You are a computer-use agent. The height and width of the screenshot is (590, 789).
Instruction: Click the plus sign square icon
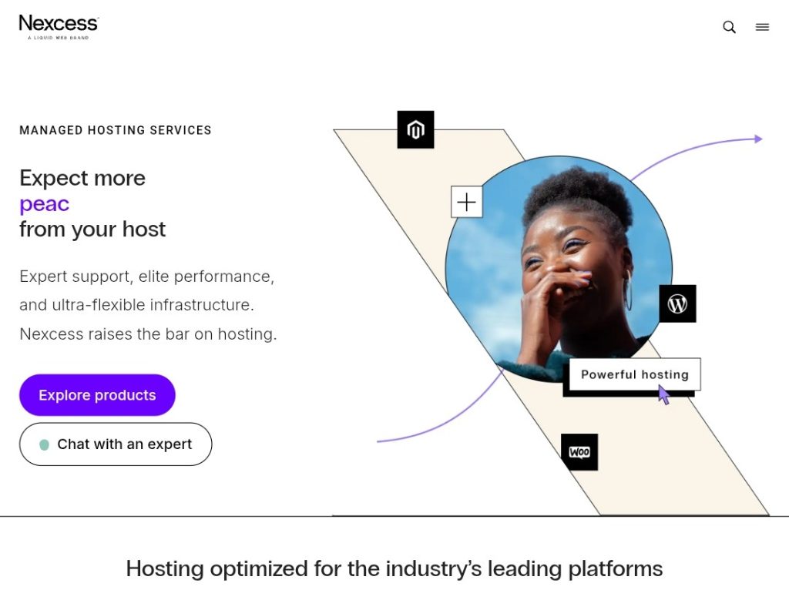click(x=467, y=202)
